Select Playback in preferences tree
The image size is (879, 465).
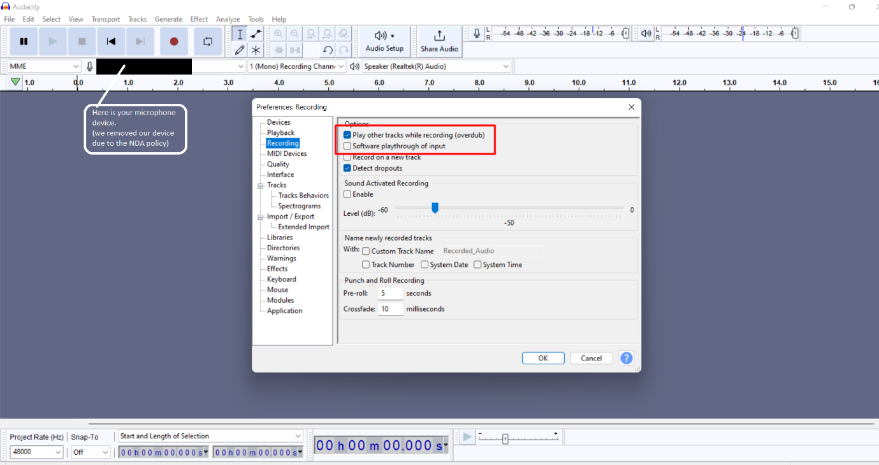[x=280, y=132]
